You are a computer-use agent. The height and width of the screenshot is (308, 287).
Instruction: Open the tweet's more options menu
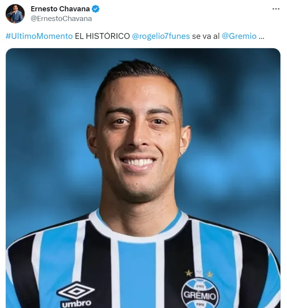click(x=276, y=9)
